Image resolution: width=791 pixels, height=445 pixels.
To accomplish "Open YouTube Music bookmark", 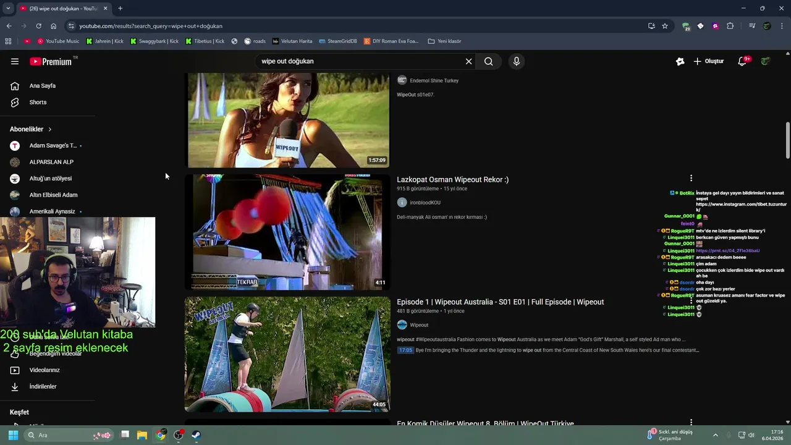I will (x=58, y=41).
